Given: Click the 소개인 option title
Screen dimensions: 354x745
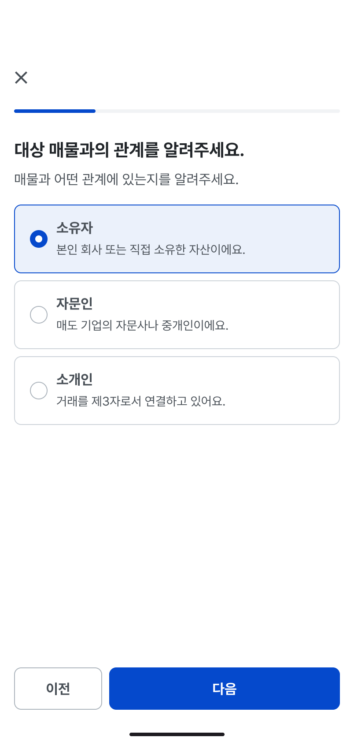Looking at the screenshot, I should tap(74, 380).
